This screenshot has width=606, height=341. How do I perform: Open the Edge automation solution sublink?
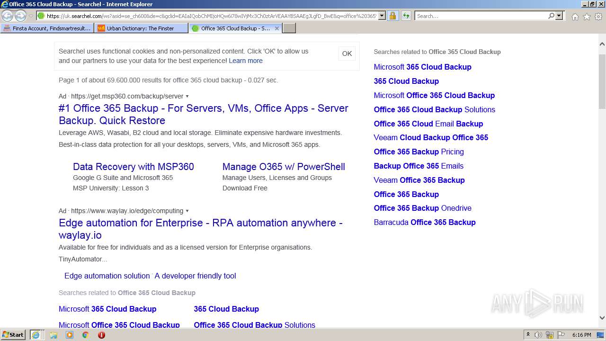(x=107, y=276)
